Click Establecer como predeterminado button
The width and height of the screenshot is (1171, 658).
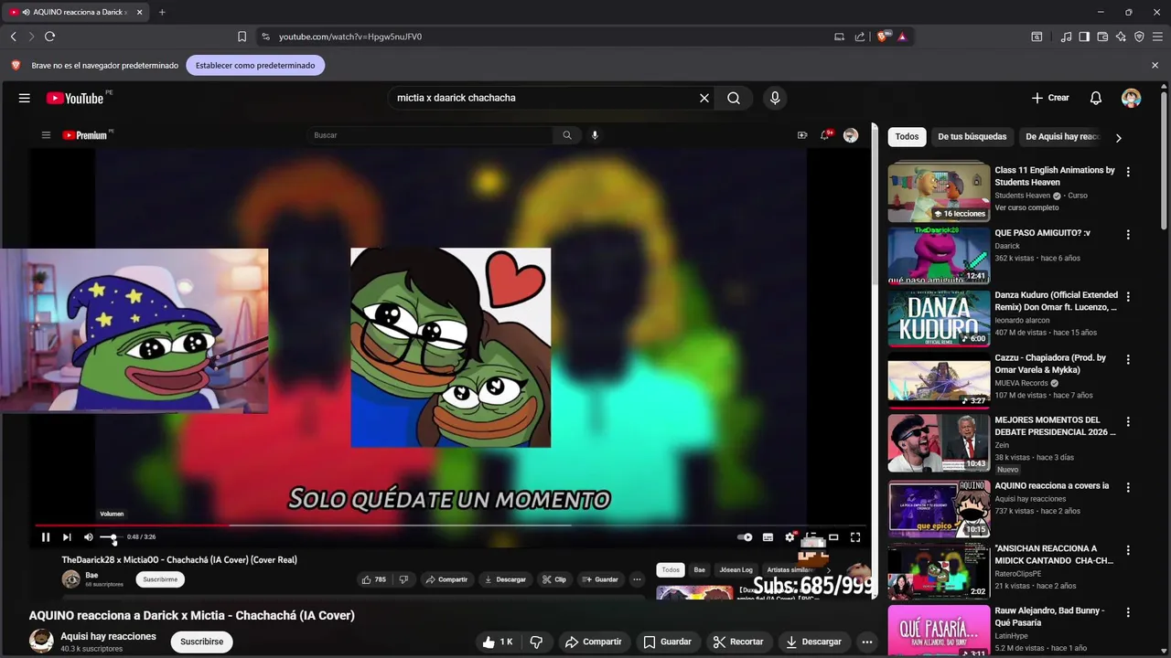pos(255,66)
